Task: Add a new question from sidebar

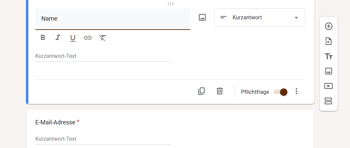Action: (329, 26)
